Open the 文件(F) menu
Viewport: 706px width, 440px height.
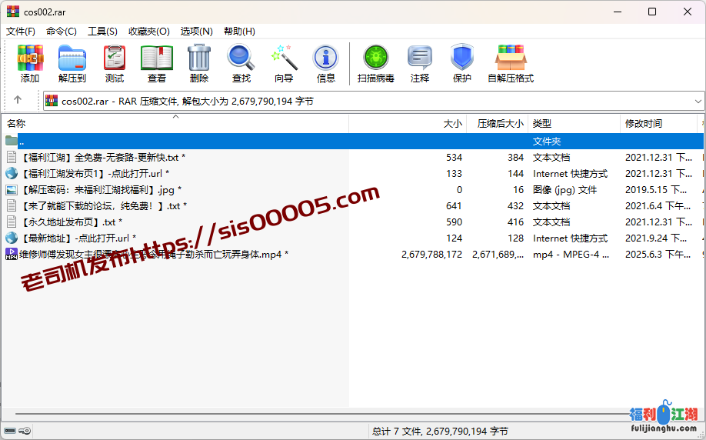click(21, 31)
